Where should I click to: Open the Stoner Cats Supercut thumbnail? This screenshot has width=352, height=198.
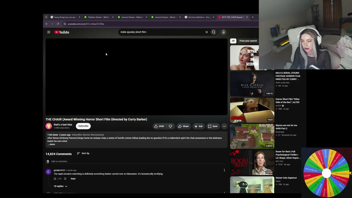pyautogui.click(x=252, y=185)
